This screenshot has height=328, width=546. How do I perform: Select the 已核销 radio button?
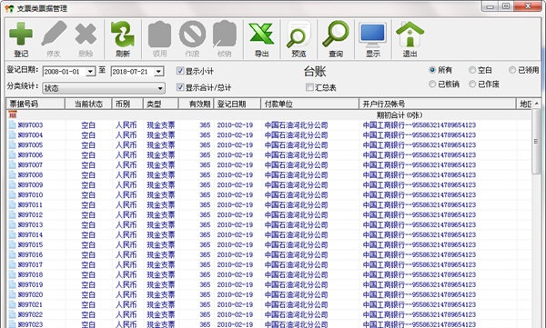click(x=432, y=84)
